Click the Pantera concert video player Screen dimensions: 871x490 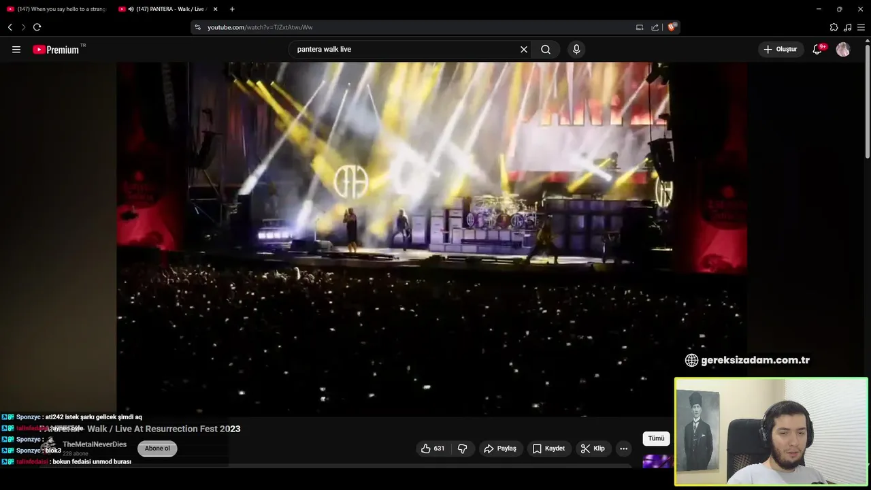pos(431,238)
